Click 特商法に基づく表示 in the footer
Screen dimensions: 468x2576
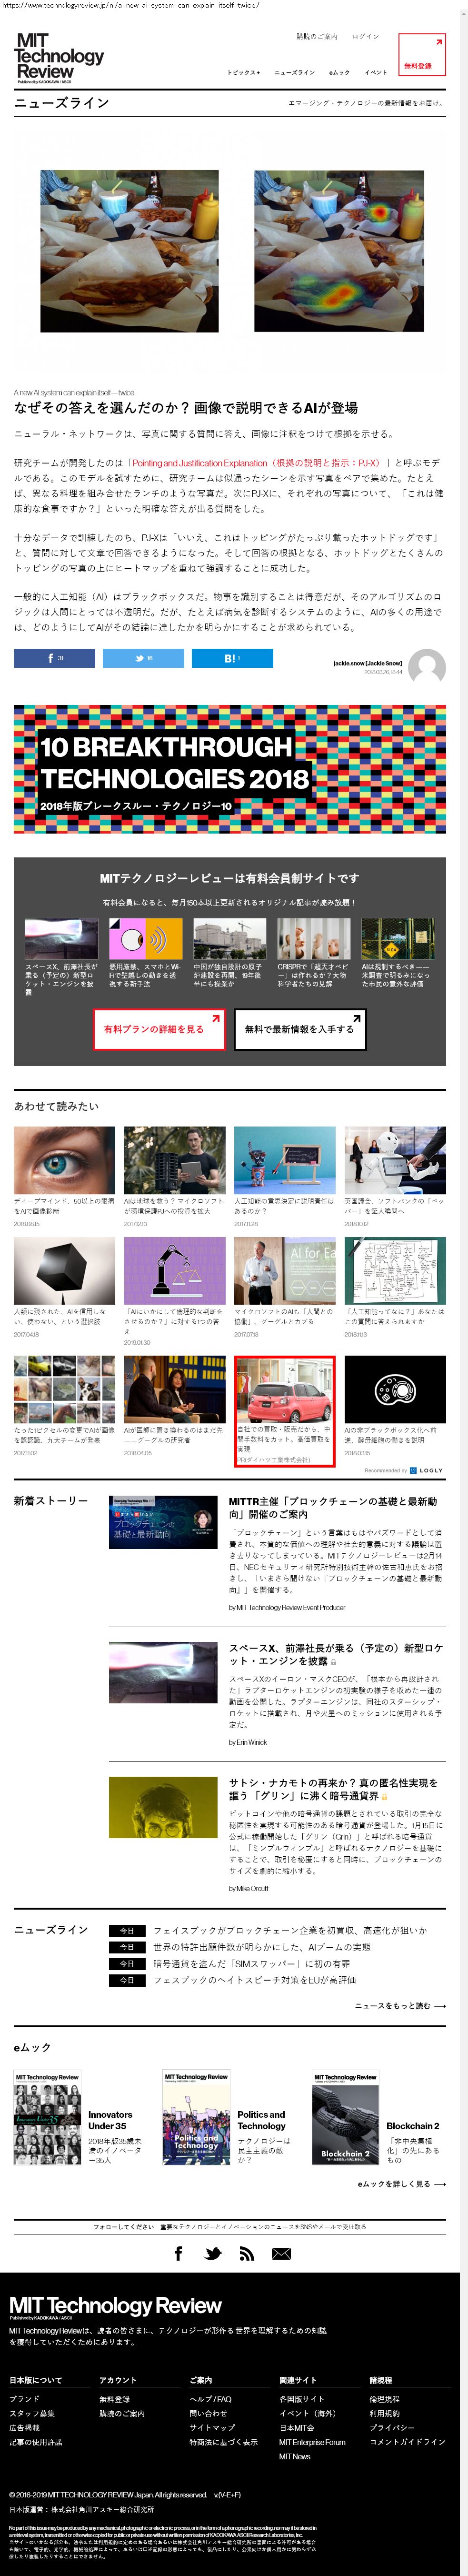[223, 2441]
